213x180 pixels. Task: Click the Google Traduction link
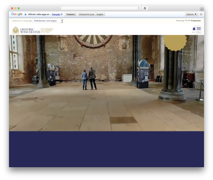tap(193, 20)
